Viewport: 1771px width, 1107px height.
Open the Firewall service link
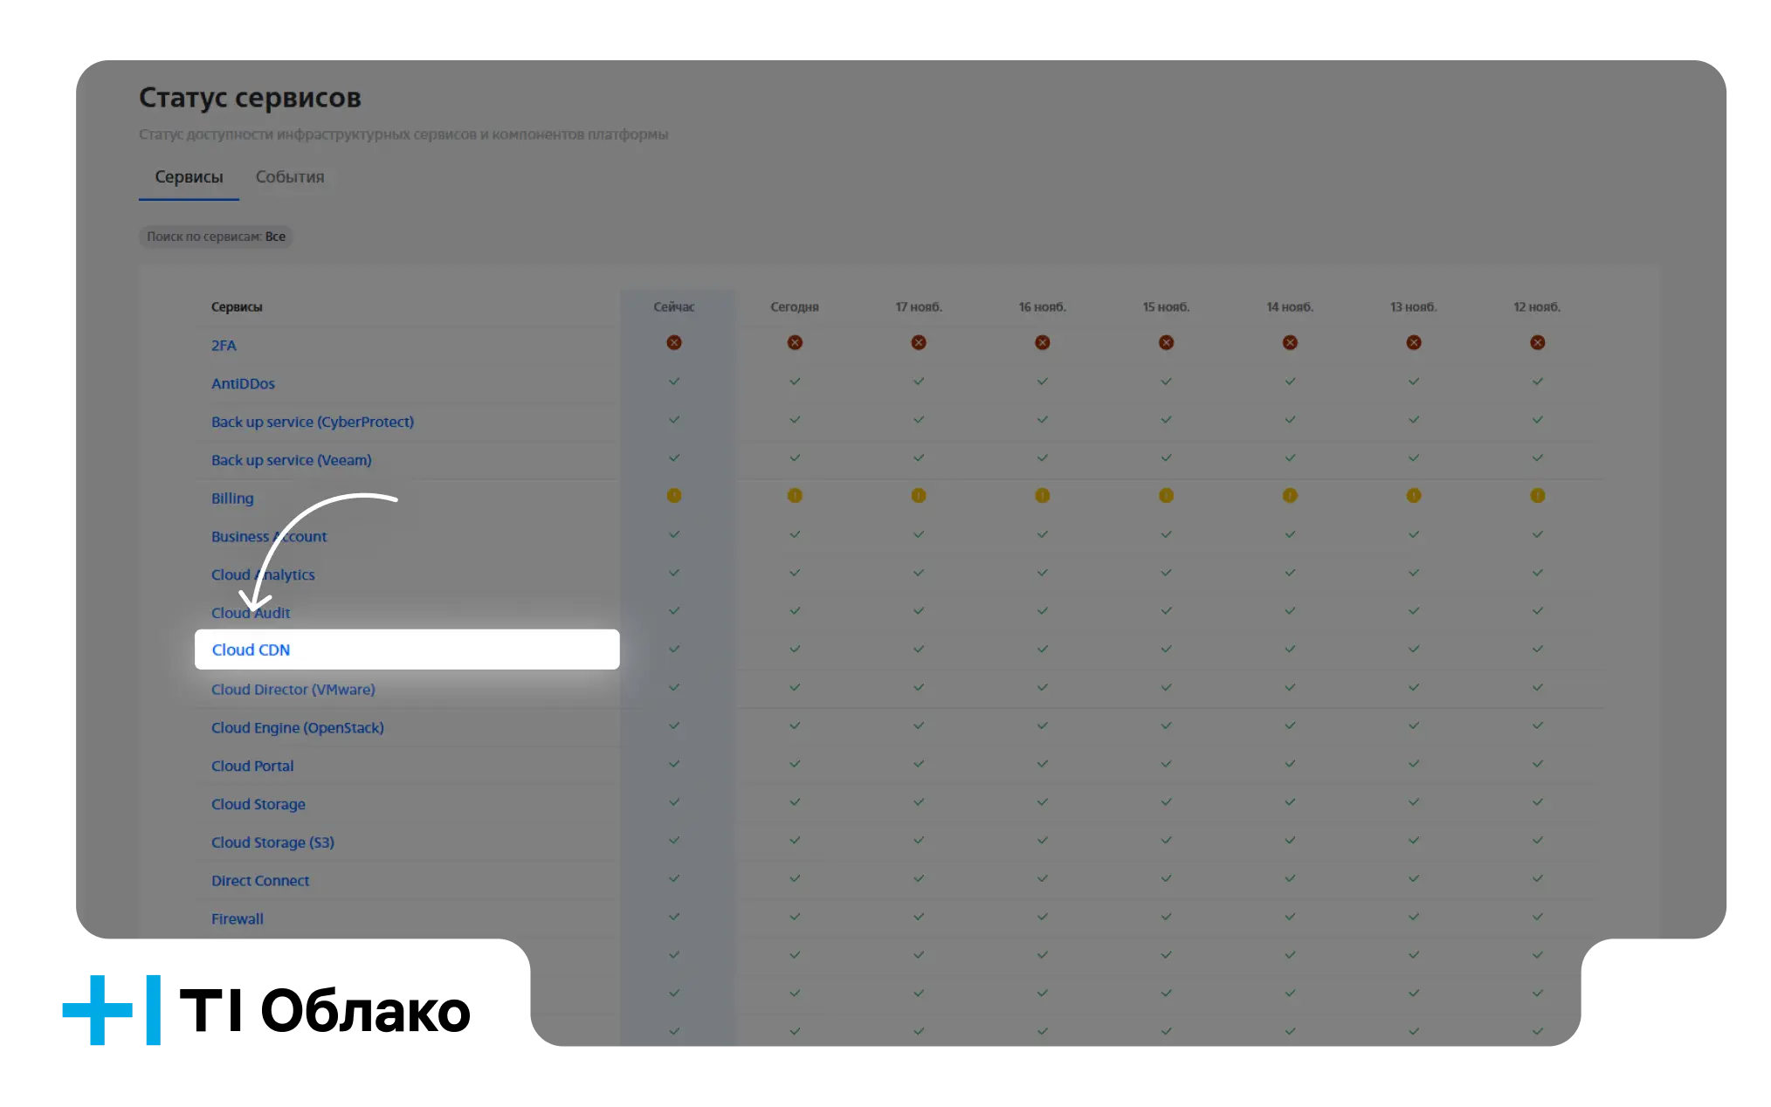tap(238, 919)
